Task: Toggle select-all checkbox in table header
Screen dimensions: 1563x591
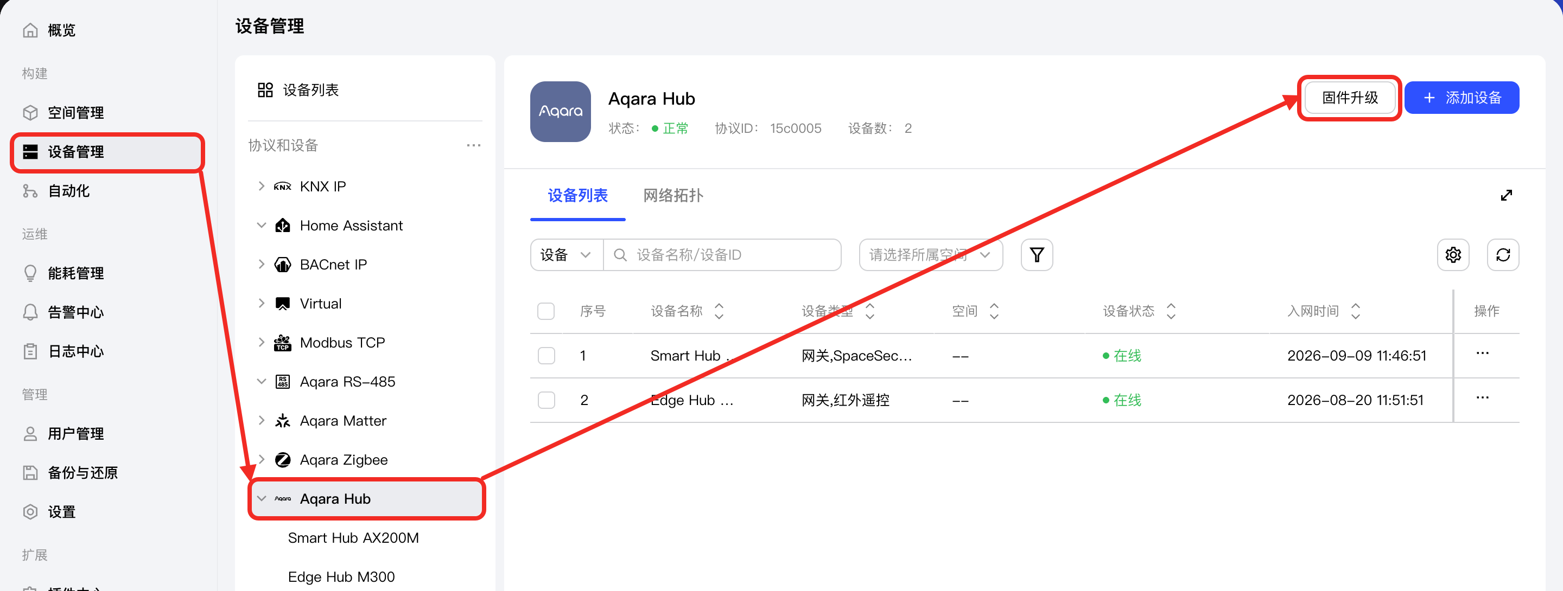Action: (x=545, y=311)
